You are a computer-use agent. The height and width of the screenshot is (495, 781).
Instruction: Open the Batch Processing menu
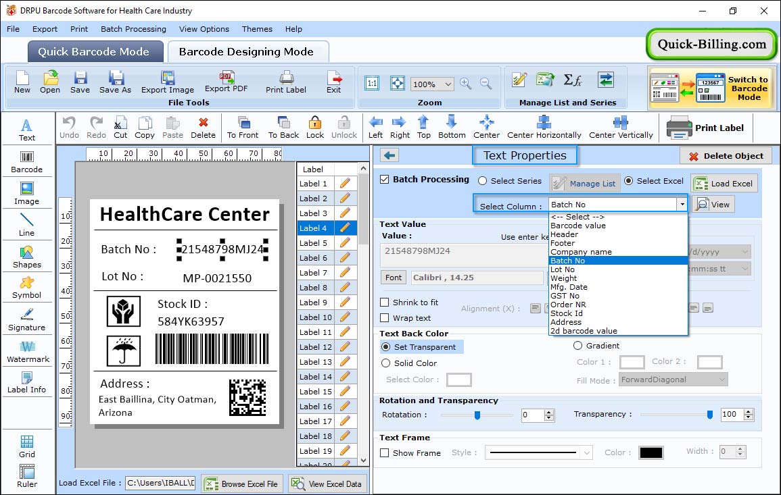[x=133, y=29]
